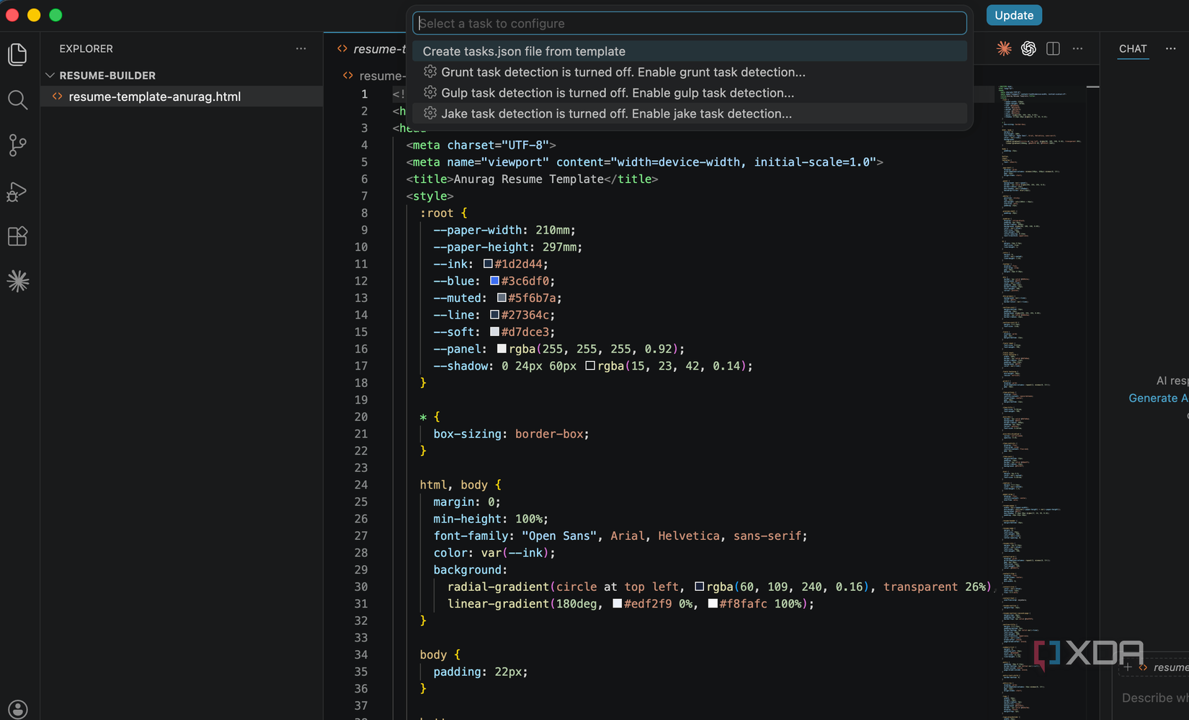The width and height of the screenshot is (1189, 720).
Task: Click the breadcrumb file icon above line 1
Action: [x=348, y=76]
